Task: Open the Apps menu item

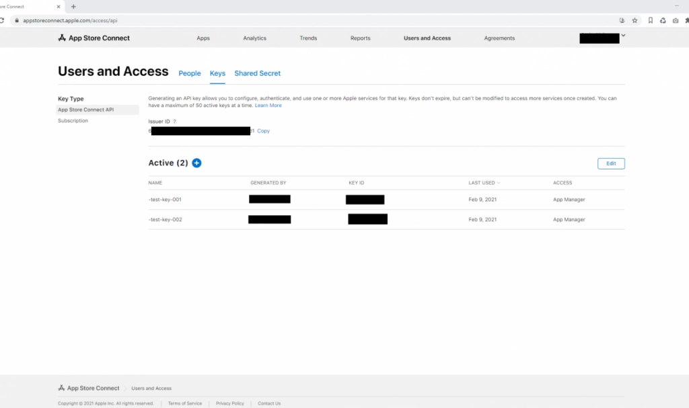Action: pyautogui.click(x=203, y=38)
